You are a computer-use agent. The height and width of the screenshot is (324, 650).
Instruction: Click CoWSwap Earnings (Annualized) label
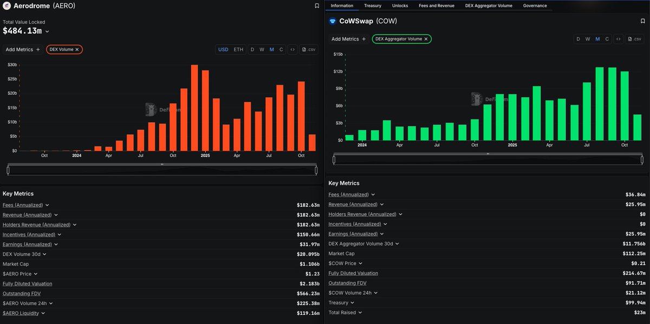[353, 234]
